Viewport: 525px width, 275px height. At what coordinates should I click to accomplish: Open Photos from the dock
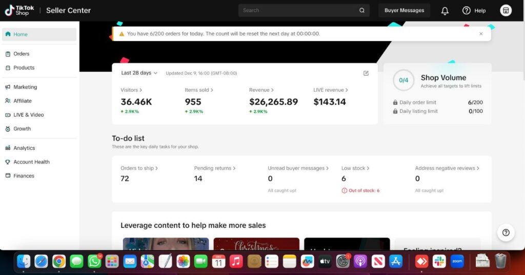183,261
